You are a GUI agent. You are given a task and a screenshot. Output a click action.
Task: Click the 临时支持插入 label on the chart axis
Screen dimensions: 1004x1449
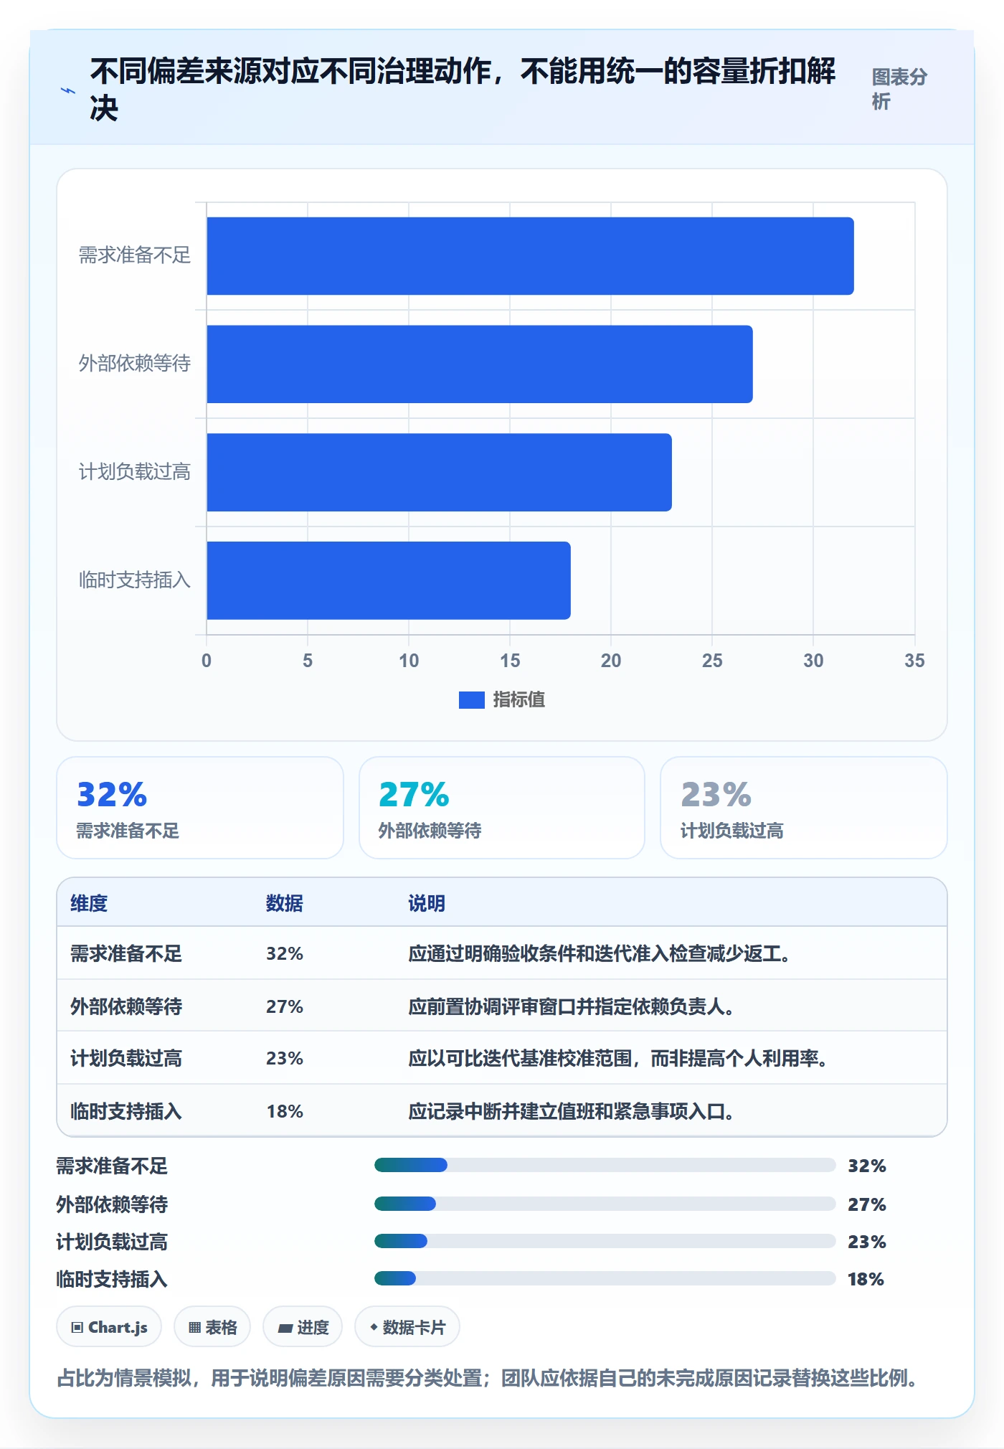(135, 580)
